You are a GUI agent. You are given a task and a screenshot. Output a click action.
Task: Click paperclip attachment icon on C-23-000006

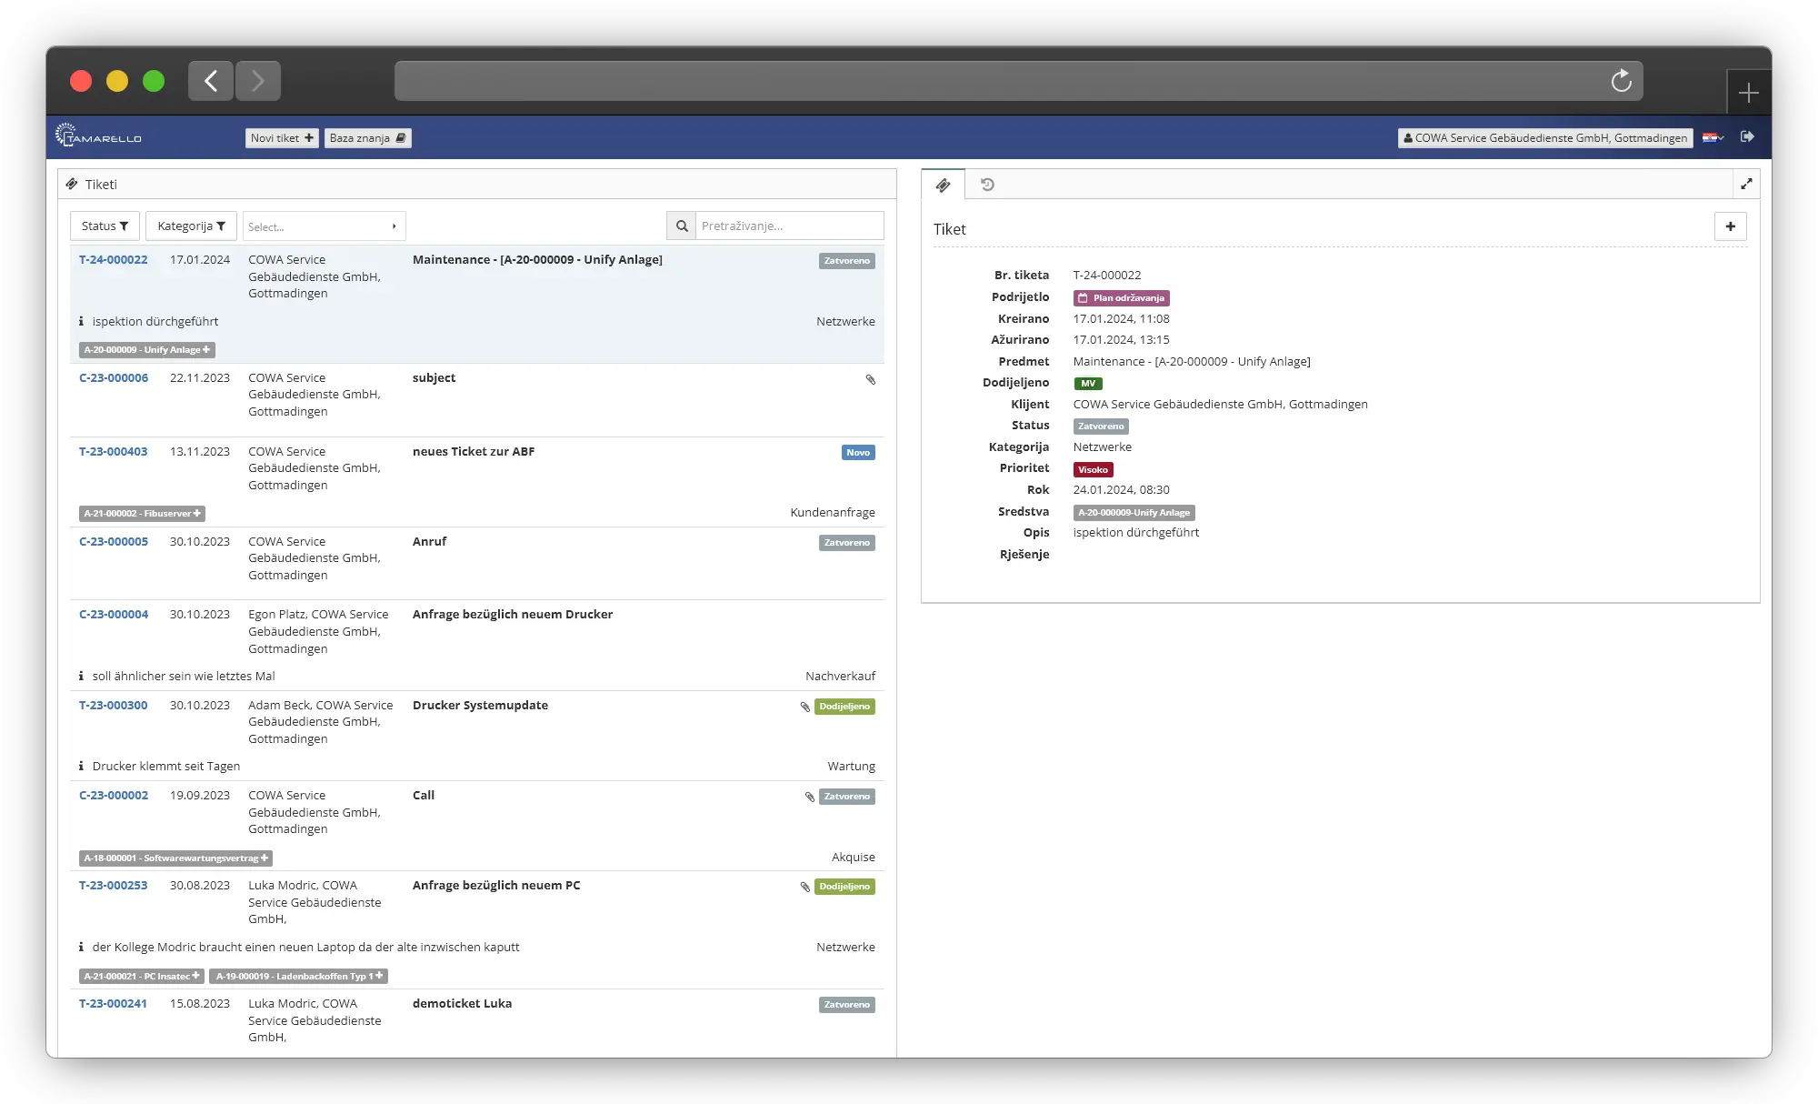coord(870,378)
